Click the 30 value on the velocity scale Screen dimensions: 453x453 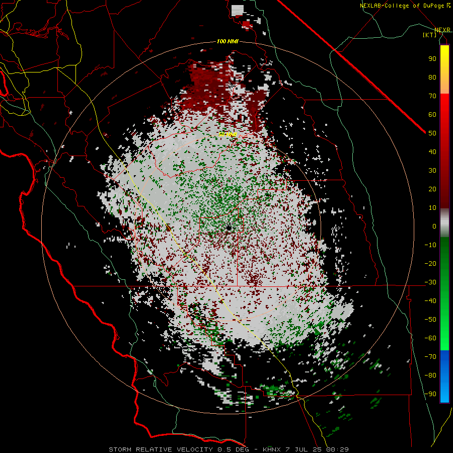click(x=432, y=171)
